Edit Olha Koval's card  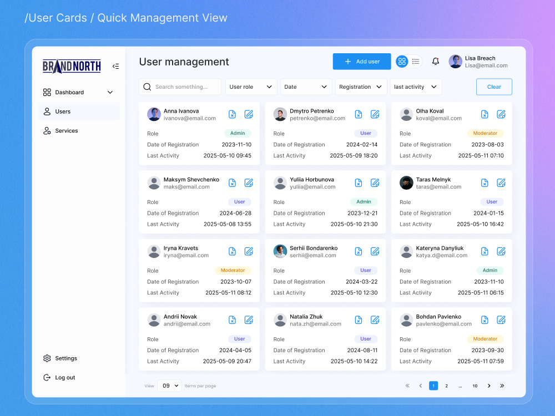coord(501,114)
